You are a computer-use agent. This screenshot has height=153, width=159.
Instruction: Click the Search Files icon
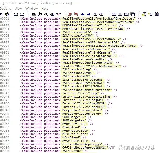(x=52, y=14)
